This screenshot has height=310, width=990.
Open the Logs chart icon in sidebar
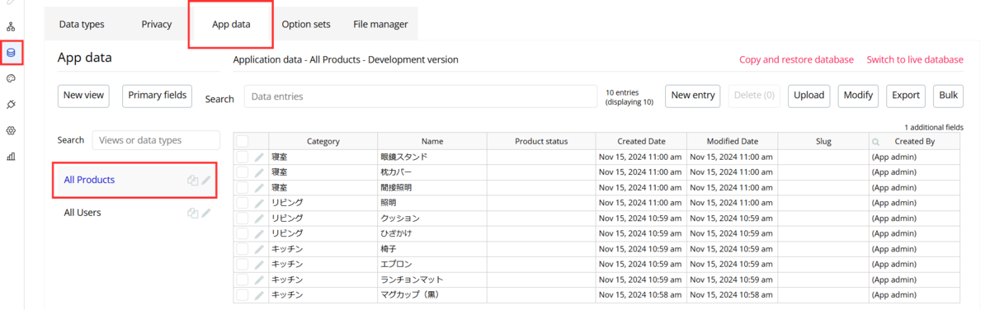pos(11,156)
